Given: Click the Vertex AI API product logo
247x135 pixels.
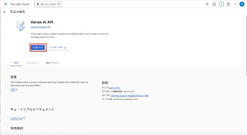Looking at the screenshot, I should point(20,25).
